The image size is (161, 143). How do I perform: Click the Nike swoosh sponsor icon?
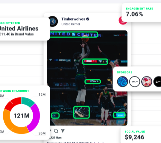point(158,82)
